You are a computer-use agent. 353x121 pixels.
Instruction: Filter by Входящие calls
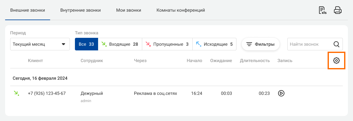click(120, 44)
